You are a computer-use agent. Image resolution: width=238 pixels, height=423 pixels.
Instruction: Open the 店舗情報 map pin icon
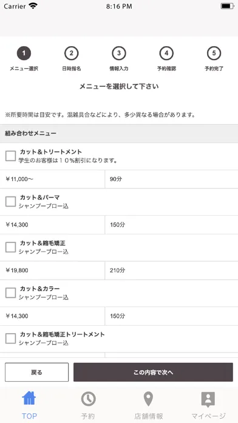148,399
